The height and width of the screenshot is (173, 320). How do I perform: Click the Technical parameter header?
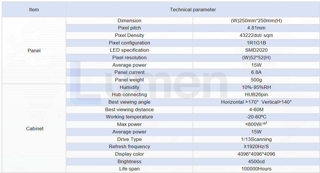tap(193, 10)
